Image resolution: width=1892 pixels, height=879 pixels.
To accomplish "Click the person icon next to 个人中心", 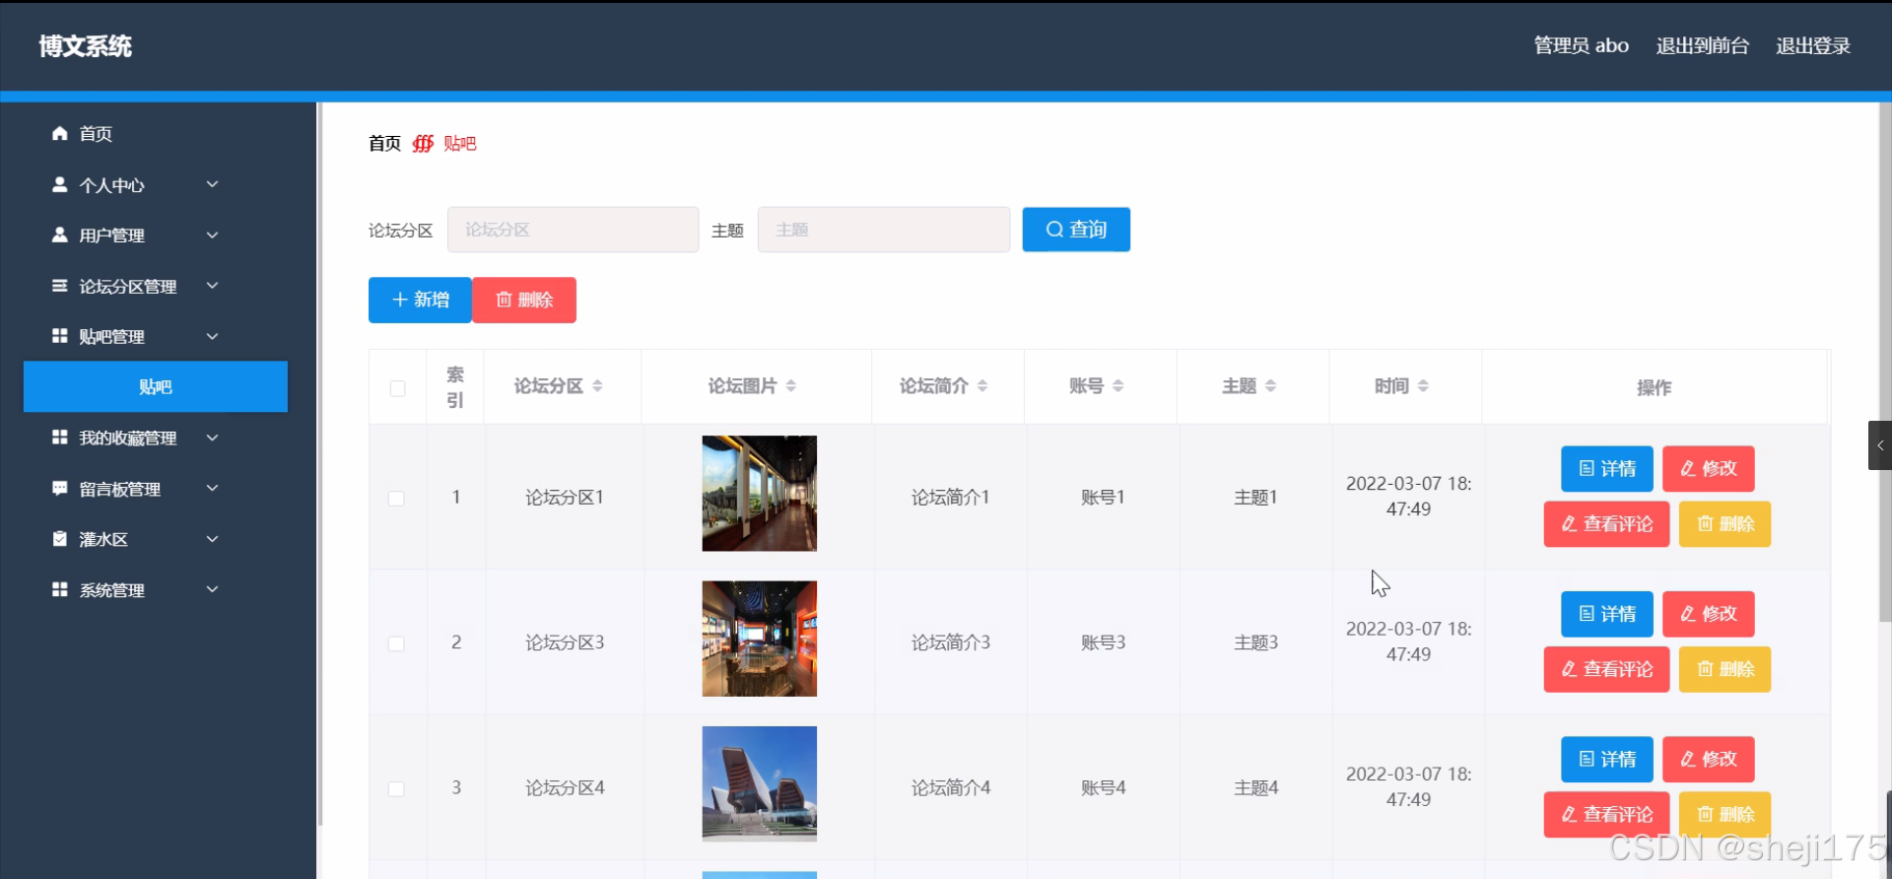I will tap(60, 184).
